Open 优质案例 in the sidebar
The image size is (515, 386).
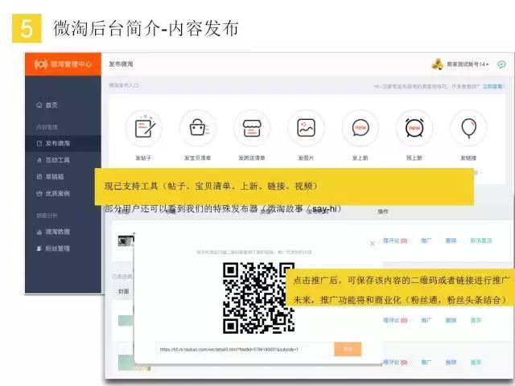53,194
